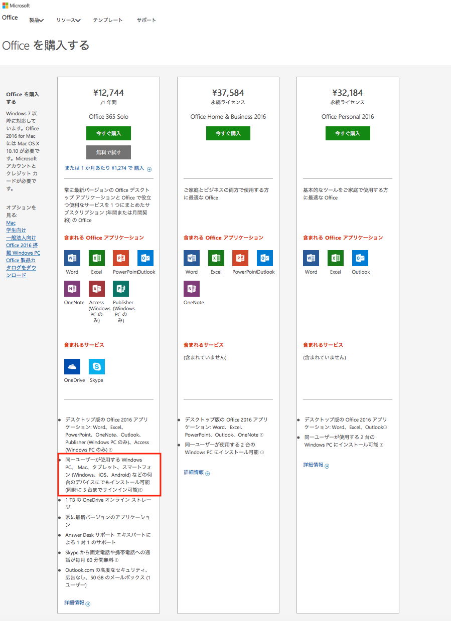
Task: Expand the リソース dropdown menu
Action: click(x=68, y=20)
